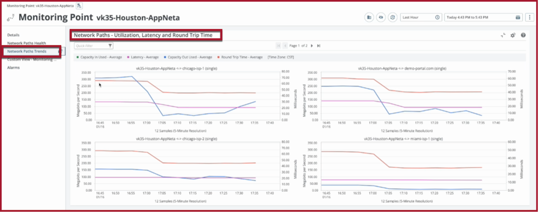Open the Last Hour time range dropdown
The image size is (539, 213).
[x=421, y=17]
